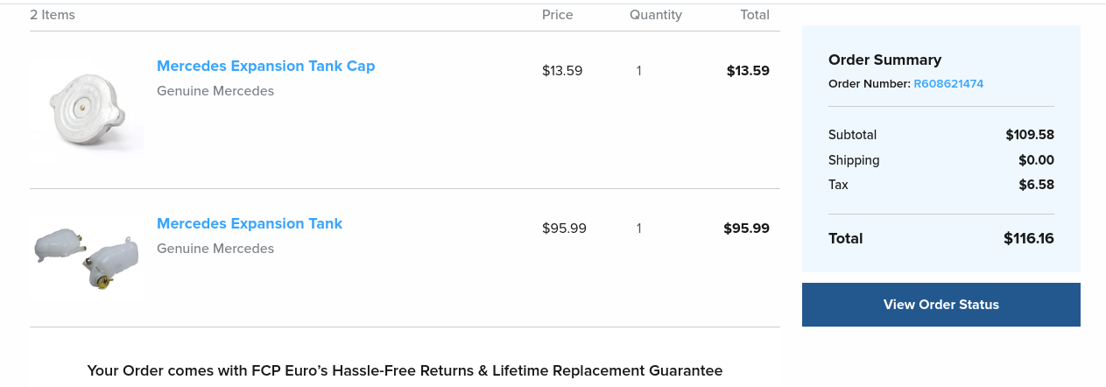1106x387 pixels.
Task: Click the Shipping amount $0.00
Action: pyautogui.click(x=1036, y=160)
